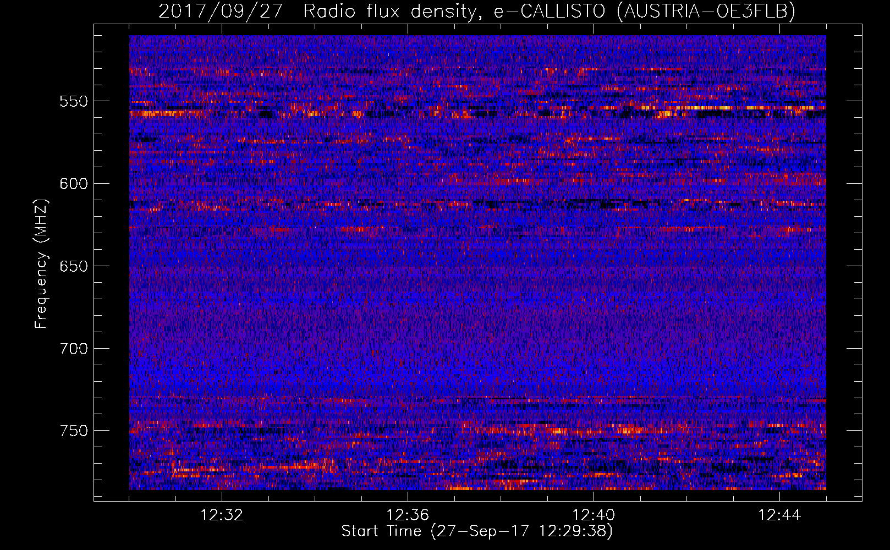
Task: Click the plot title with the 2017/09/27 date
Action: click(x=477, y=10)
